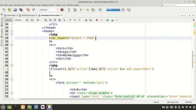Switch to the dashboard.php tab
The image size is (196, 110).
(28, 15)
